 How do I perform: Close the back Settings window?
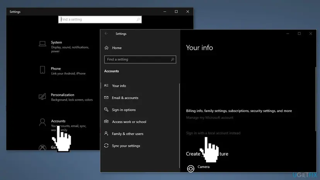point(188,12)
